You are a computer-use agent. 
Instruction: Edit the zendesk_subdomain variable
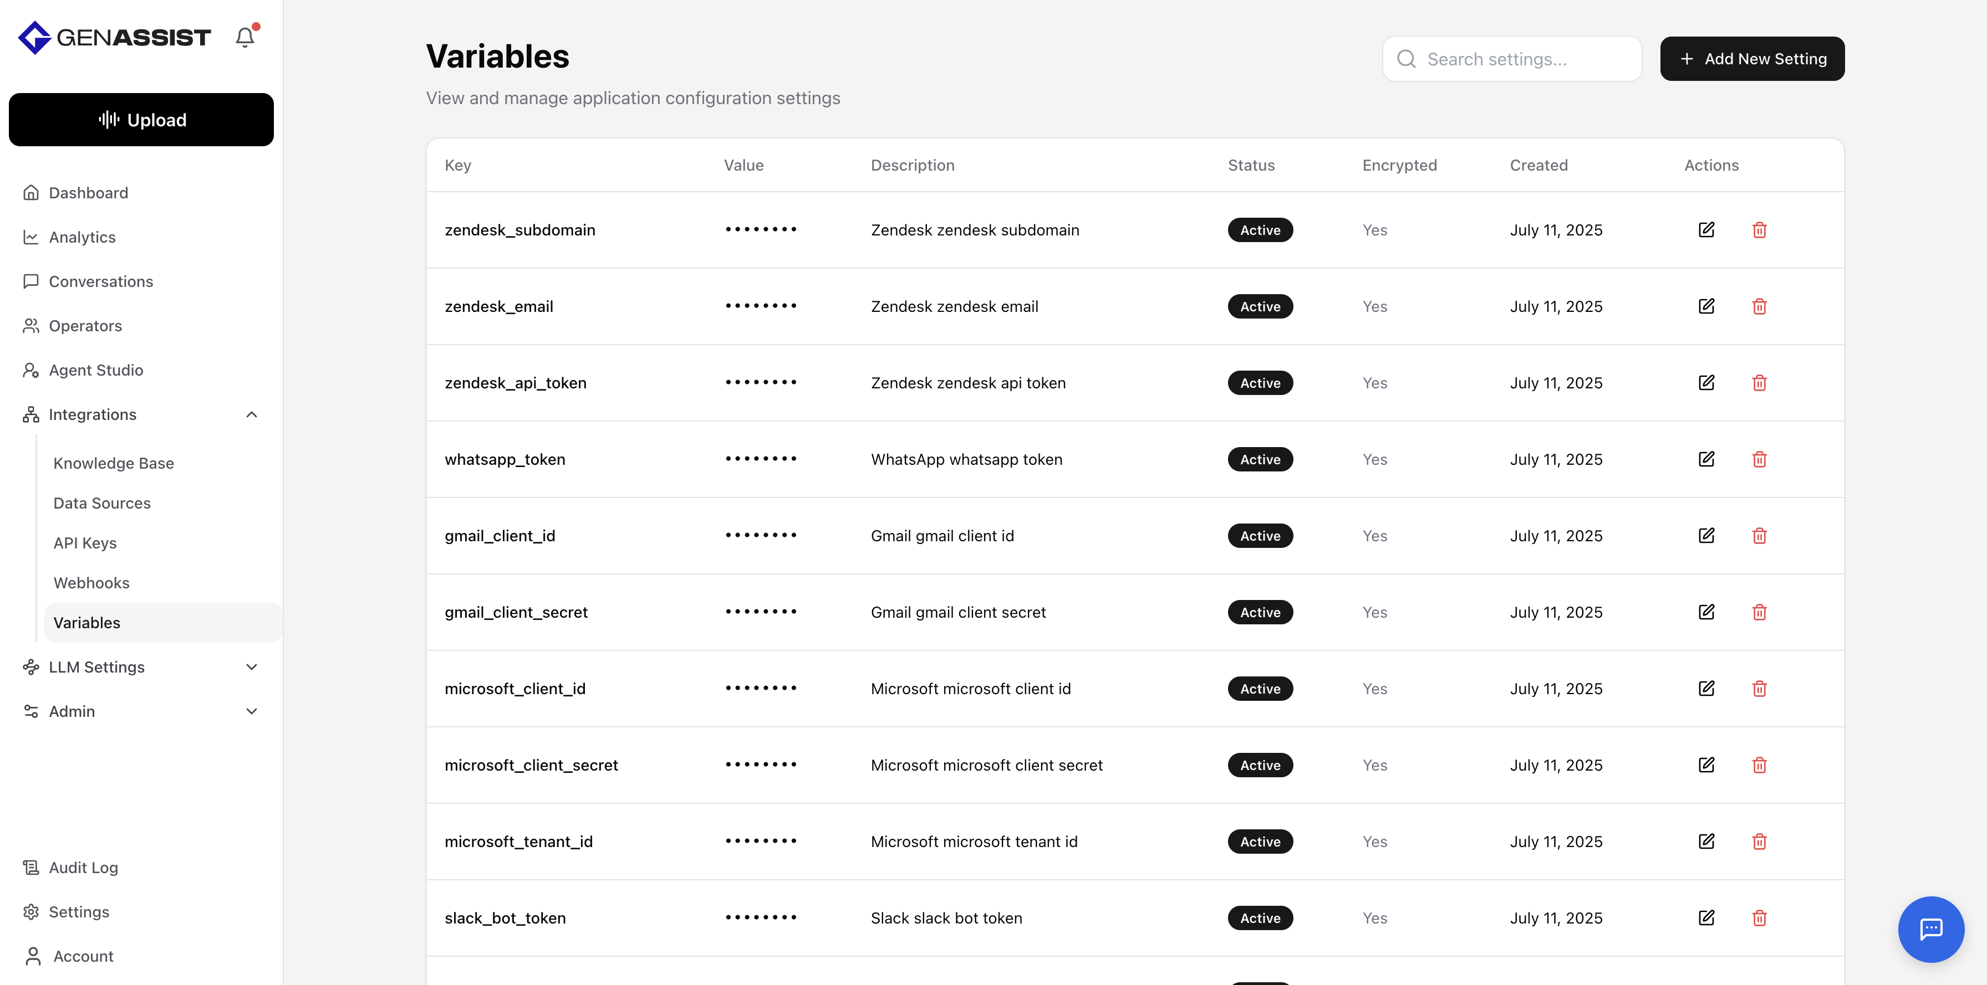[1706, 230]
